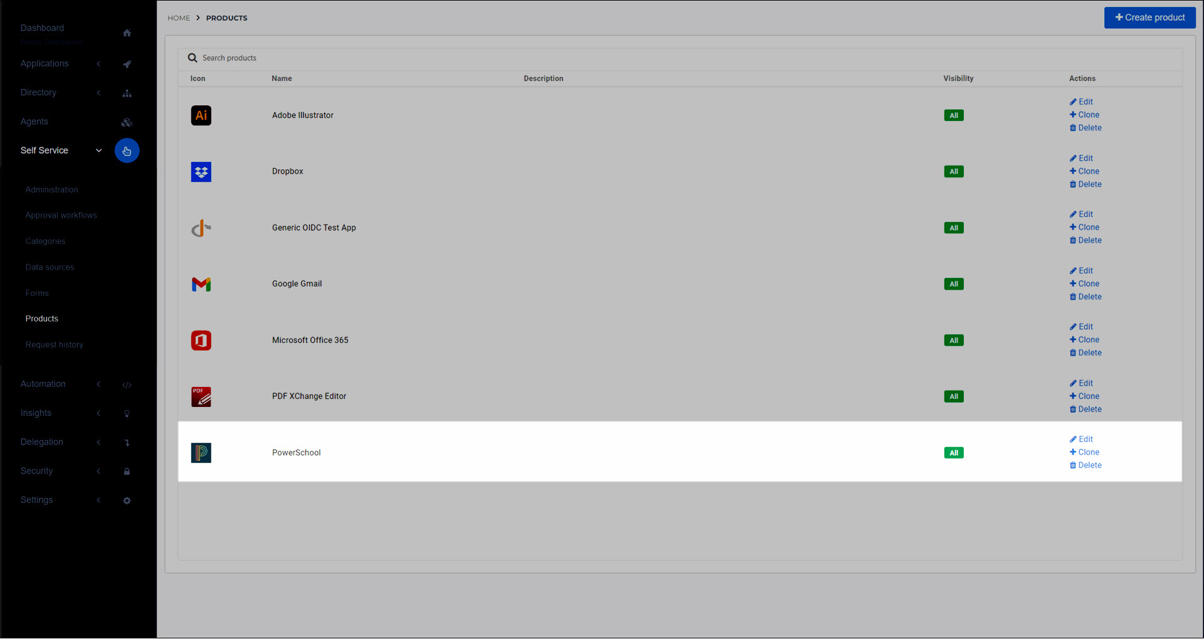Click the PDF XChange Editor name
1204x639 pixels.
[x=309, y=396]
